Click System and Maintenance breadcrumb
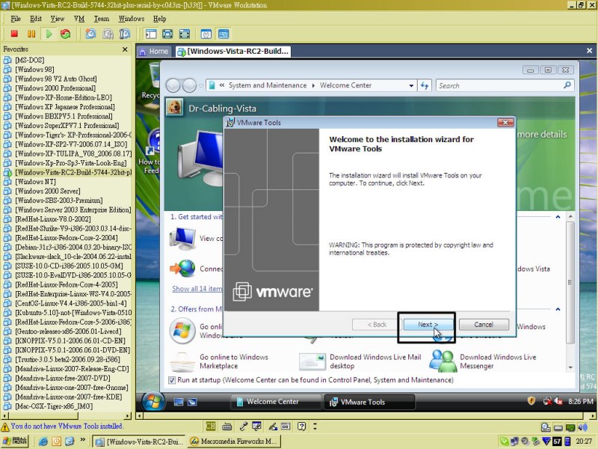The height and width of the screenshot is (449, 598). 268,85
